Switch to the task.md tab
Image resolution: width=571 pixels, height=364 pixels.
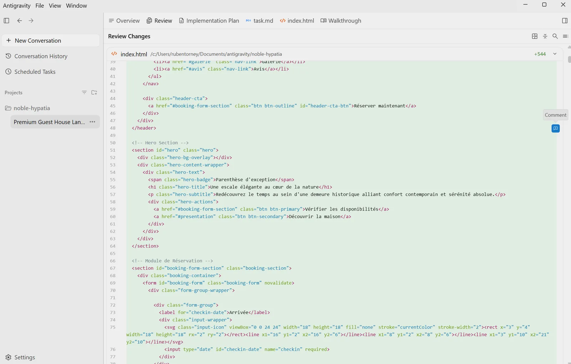(259, 21)
